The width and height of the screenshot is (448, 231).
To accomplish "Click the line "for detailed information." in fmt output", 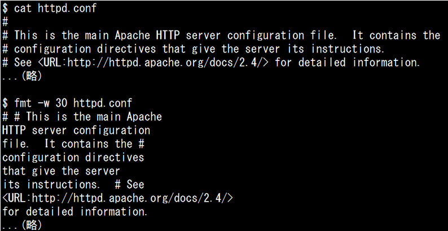I will click(75, 211).
